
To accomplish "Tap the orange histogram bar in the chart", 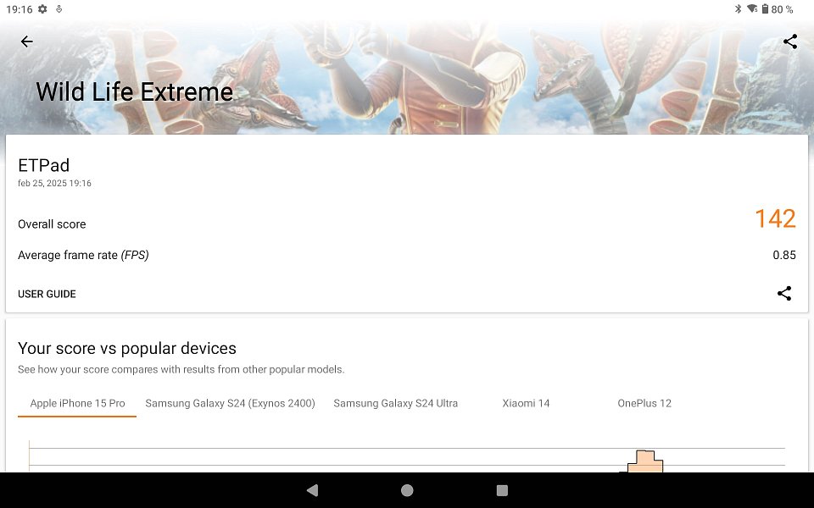I will 644,462.
